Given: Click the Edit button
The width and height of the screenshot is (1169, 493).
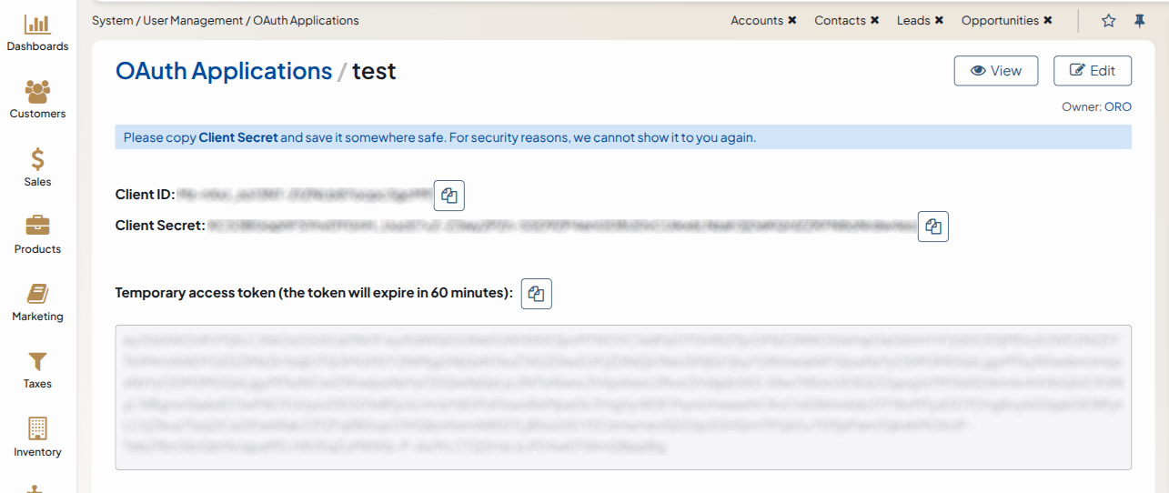Looking at the screenshot, I should [1093, 71].
